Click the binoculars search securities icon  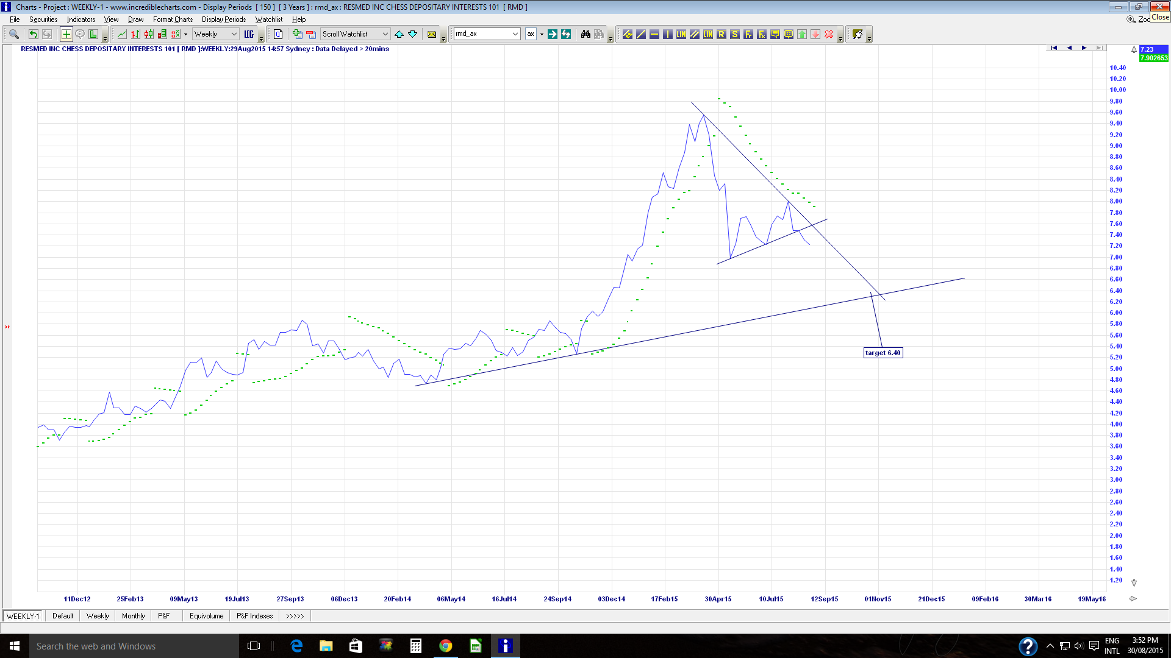click(x=585, y=34)
